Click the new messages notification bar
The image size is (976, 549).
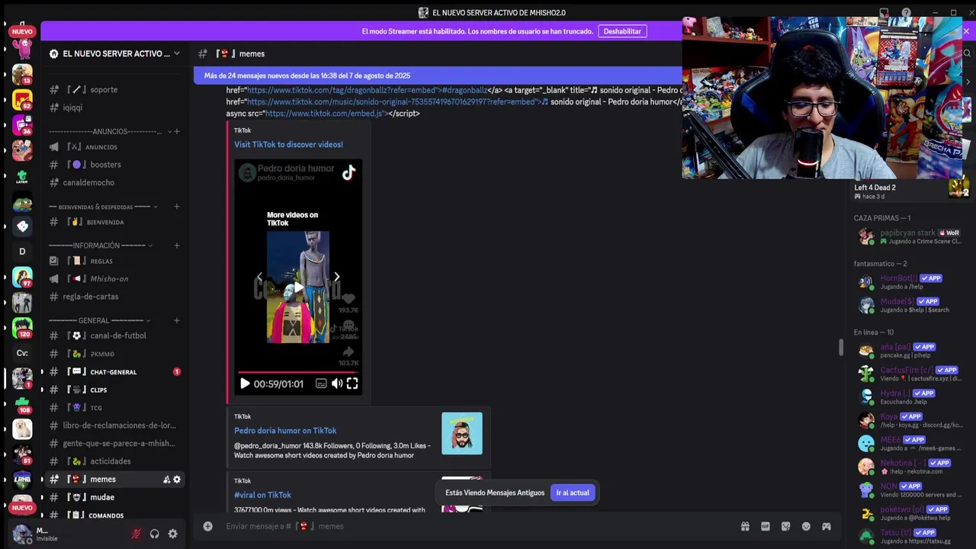[x=438, y=75]
